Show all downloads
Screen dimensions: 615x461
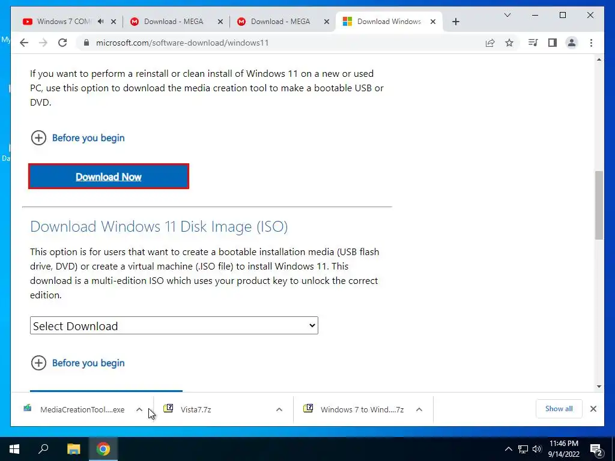tap(559, 409)
